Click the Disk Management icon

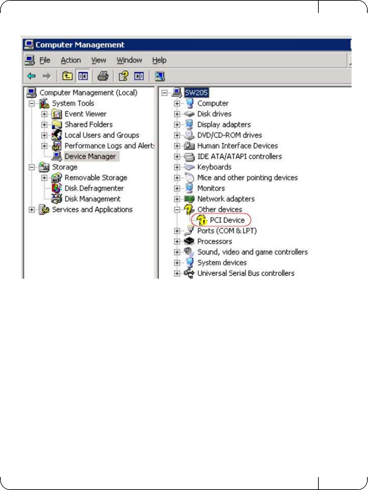point(56,199)
